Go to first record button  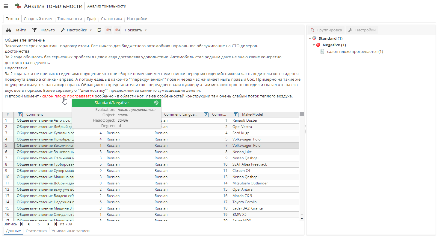21,224
